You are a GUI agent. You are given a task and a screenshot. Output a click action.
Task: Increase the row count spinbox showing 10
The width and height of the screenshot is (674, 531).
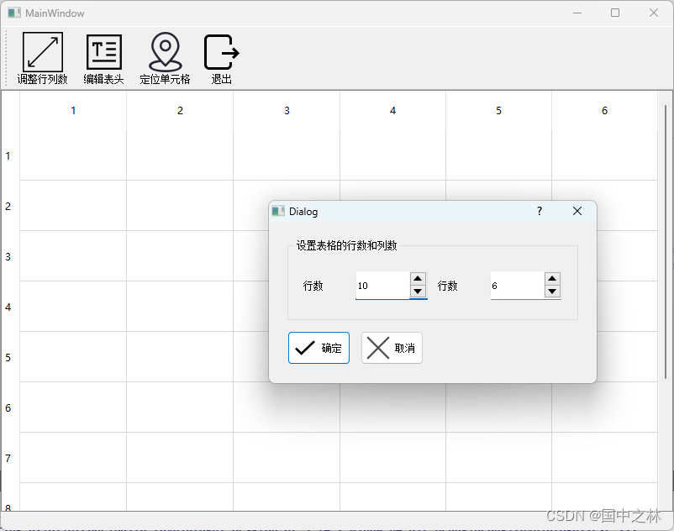(418, 278)
